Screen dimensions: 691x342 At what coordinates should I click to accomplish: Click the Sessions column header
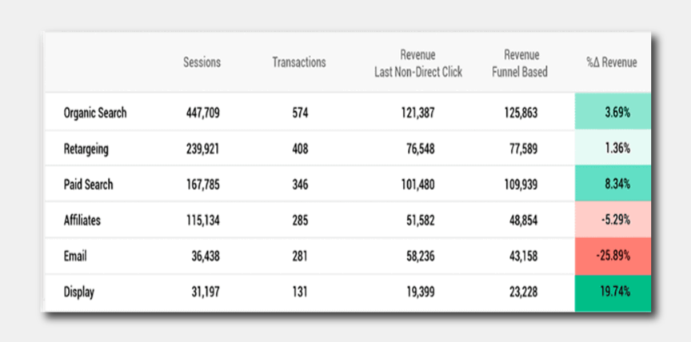202,62
